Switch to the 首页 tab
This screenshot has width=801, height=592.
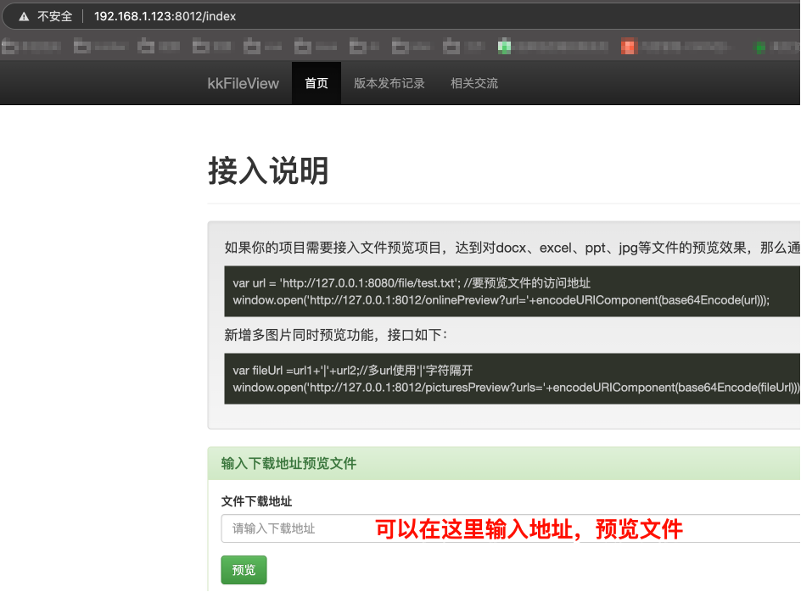(x=316, y=83)
